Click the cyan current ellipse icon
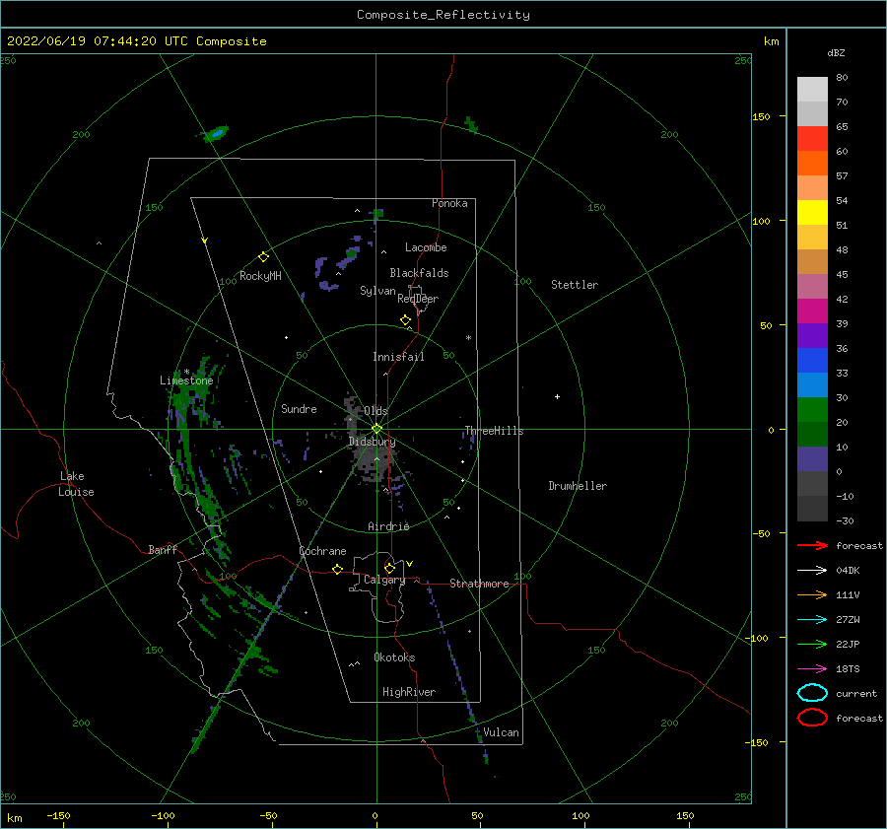The image size is (887, 829). pyautogui.click(x=812, y=693)
